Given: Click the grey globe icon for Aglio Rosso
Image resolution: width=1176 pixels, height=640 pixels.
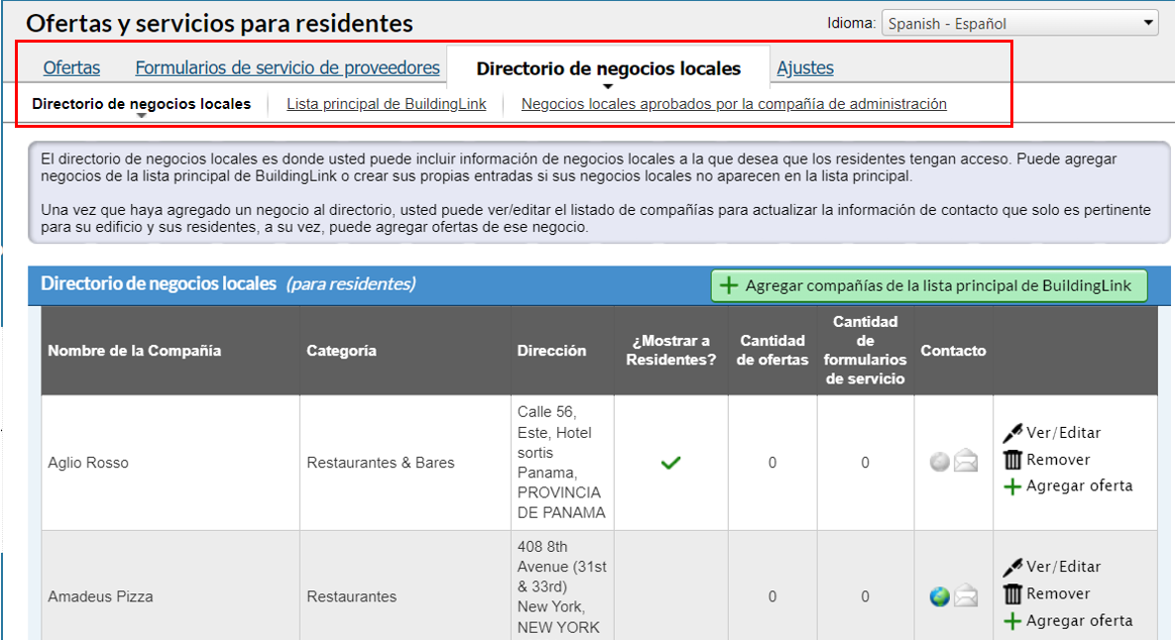Looking at the screenshot, I should click(x=940, y=462).
